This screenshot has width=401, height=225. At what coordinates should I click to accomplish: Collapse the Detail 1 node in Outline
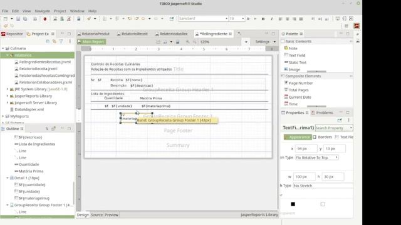click(x=7, y=177)
